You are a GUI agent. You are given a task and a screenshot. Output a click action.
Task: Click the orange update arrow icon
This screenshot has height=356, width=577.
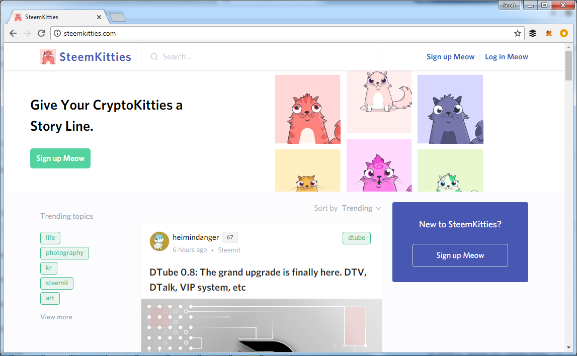pos(564,33)
